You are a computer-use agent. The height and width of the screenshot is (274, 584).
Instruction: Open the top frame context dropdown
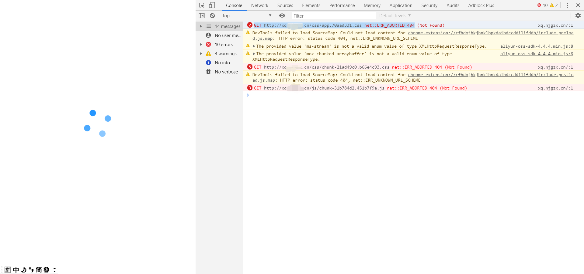click(246, 15)
